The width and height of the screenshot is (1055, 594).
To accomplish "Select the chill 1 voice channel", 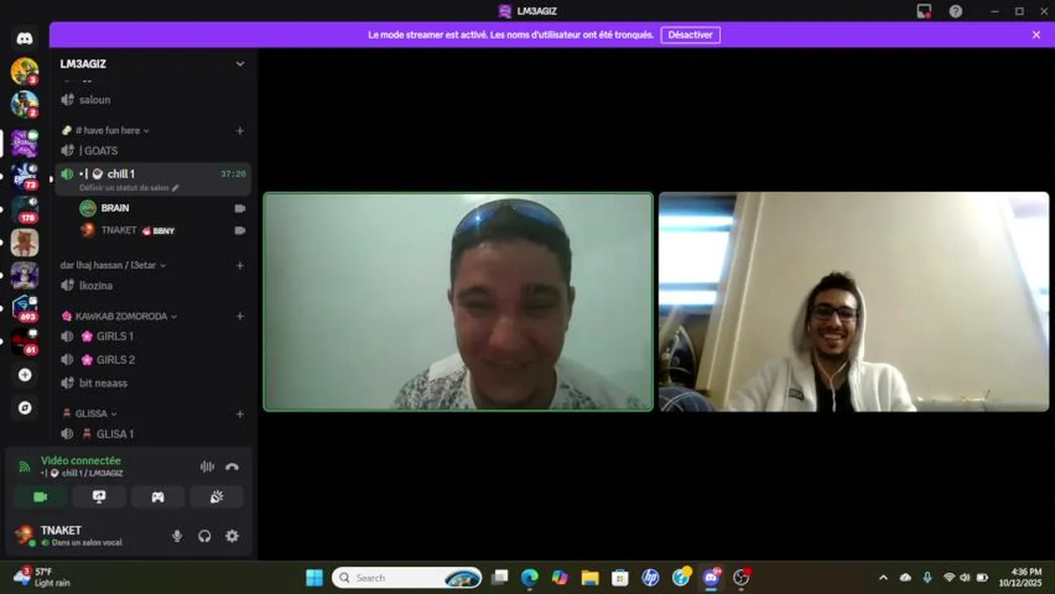I will pos(153,174).
